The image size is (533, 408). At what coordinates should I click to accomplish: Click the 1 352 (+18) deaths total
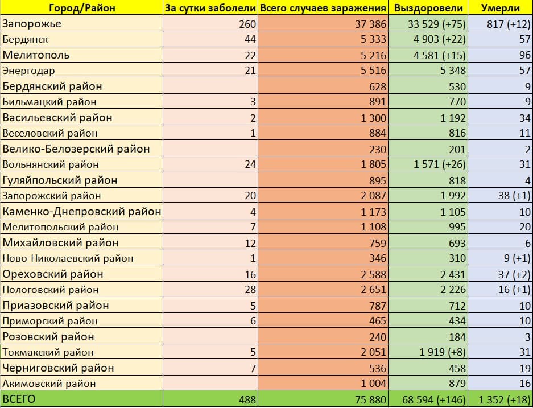pos(500,399)
